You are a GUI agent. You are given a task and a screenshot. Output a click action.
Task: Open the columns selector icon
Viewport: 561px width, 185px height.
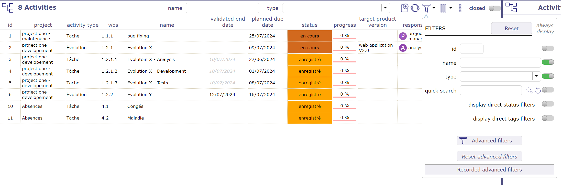[x=443, y=8]
